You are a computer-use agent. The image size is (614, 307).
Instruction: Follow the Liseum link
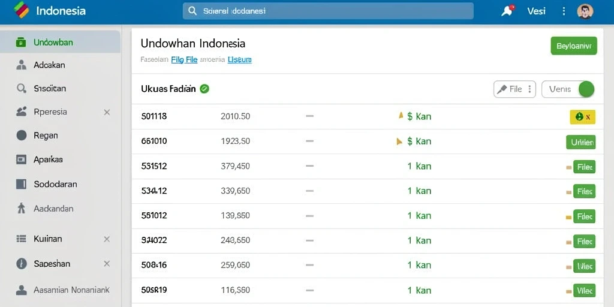coord(240,60)
